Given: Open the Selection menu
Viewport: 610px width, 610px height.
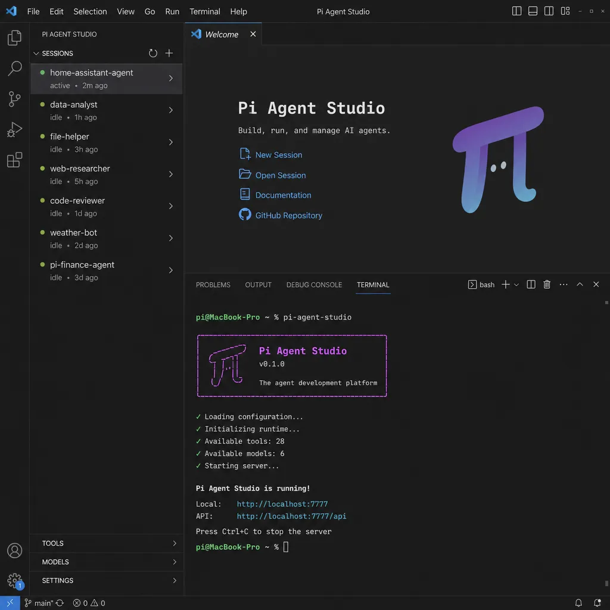Looking at the screenshot, I should 91,12.
